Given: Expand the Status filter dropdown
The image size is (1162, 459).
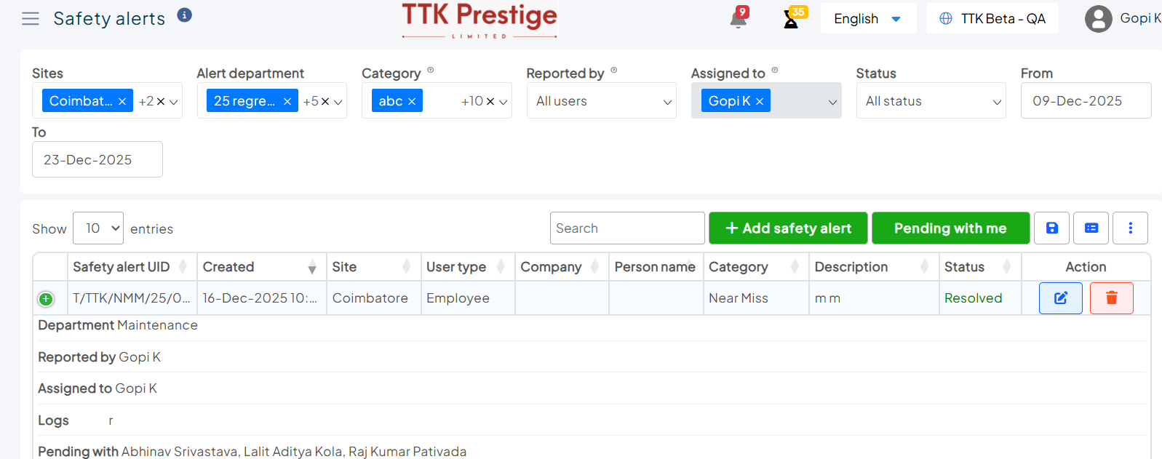Looking at the screenshot, I should coord(931,101).
